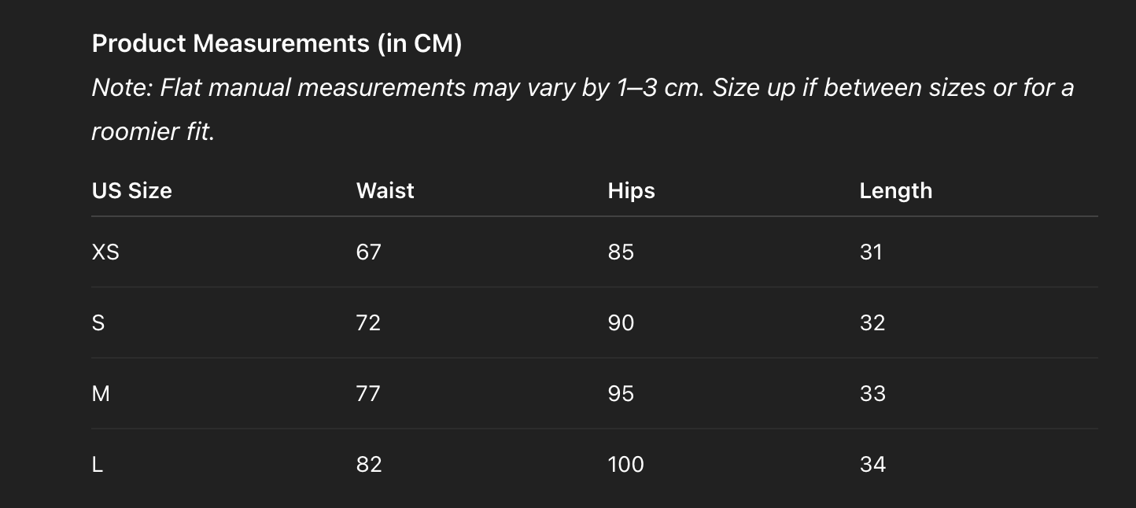Click the M waist value 77
This screenshot has width=1136, height=508.
pos(368,393)
